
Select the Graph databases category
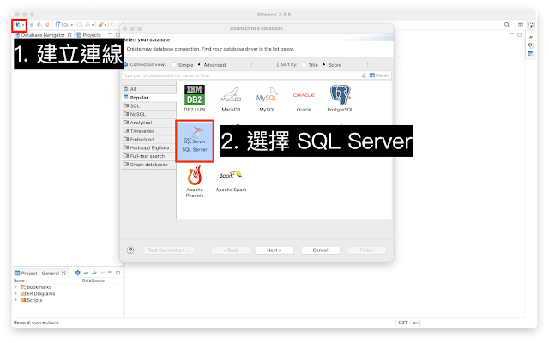(149, 165)
